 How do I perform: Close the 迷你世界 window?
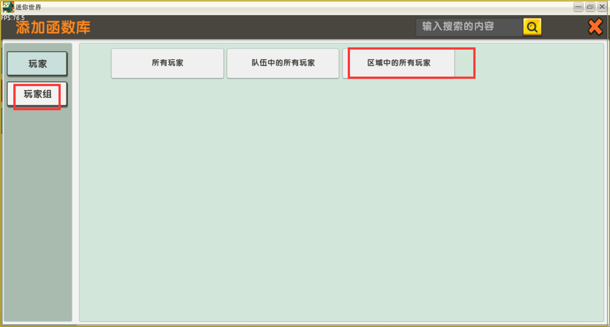[x=602, y=7]
